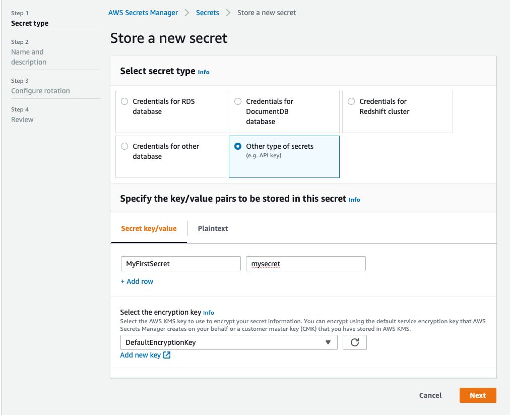Click the MyFirstSecret key input field
This screenshot has height=415, width=510.
[181, 264]
